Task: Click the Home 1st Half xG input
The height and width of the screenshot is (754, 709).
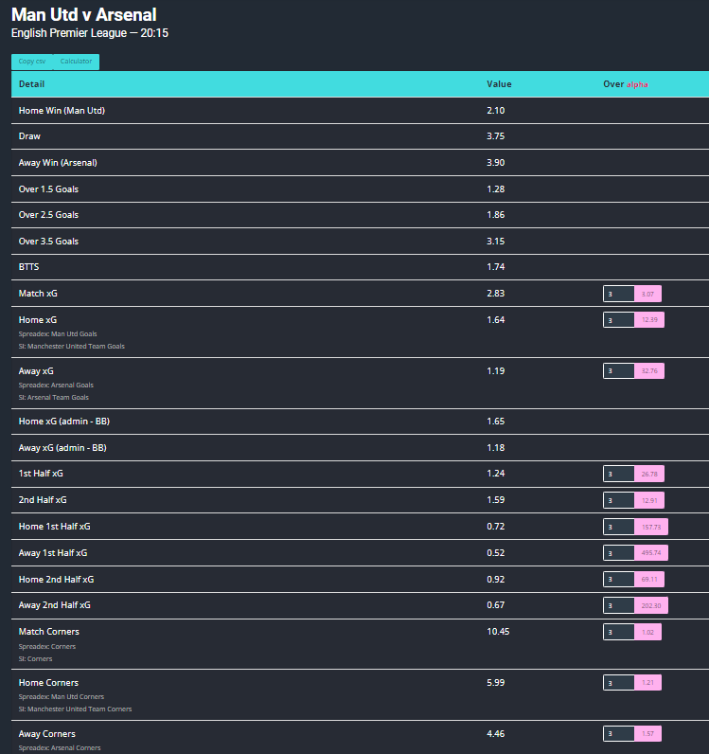Action: point(619,527)
